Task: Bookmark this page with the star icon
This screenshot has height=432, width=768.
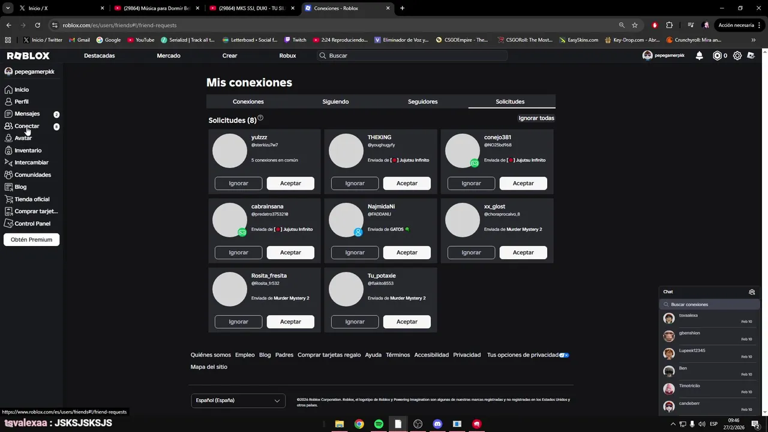Action: tap(635, 25)
